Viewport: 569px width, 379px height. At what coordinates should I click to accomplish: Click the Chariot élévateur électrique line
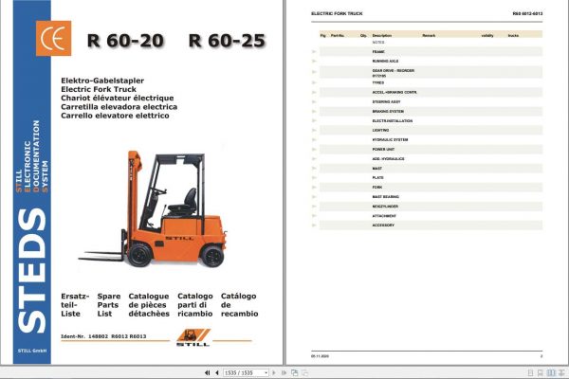coord(118,98)
